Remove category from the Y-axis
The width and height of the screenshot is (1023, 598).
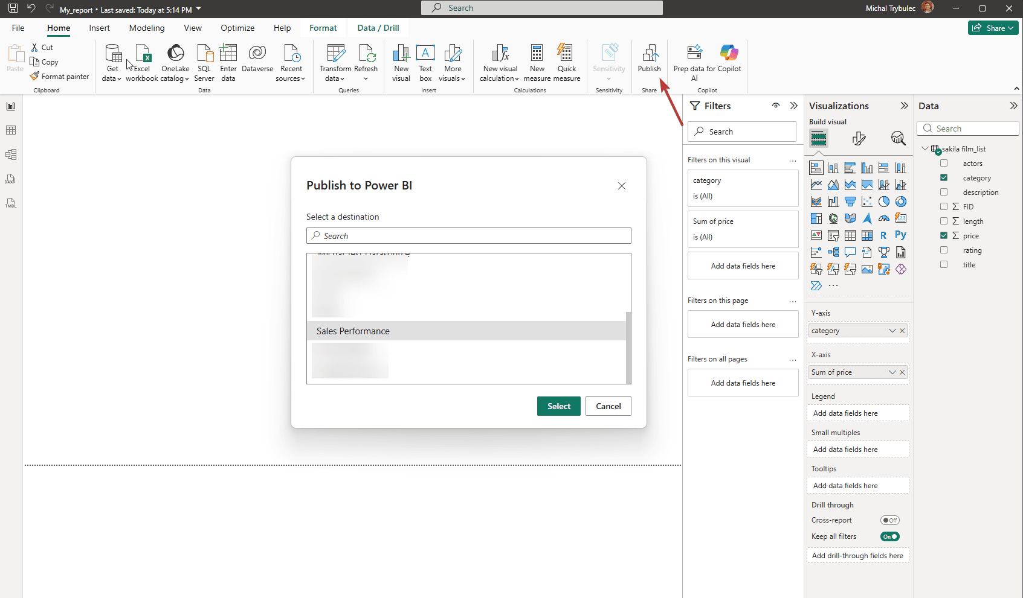(x=902, y=331)
